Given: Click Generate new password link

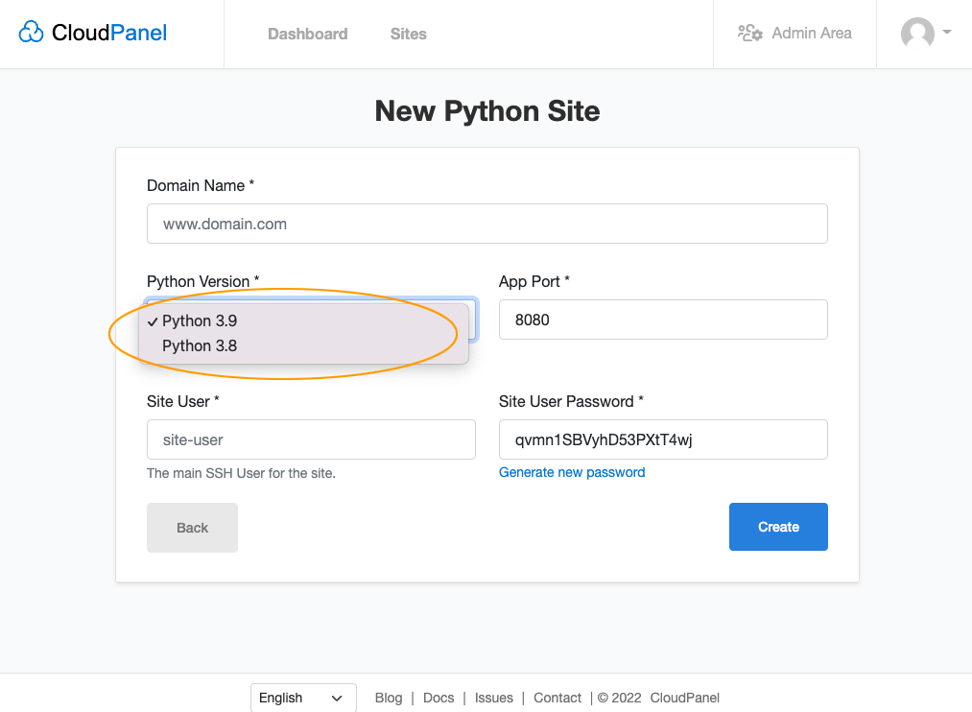Looking at the screenshot, I should (x=572, y=472).
